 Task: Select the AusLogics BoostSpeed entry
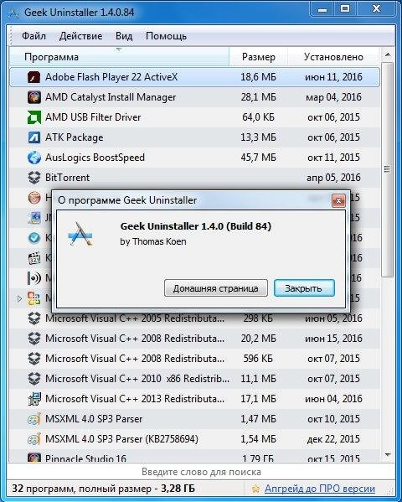click(194, 158)
